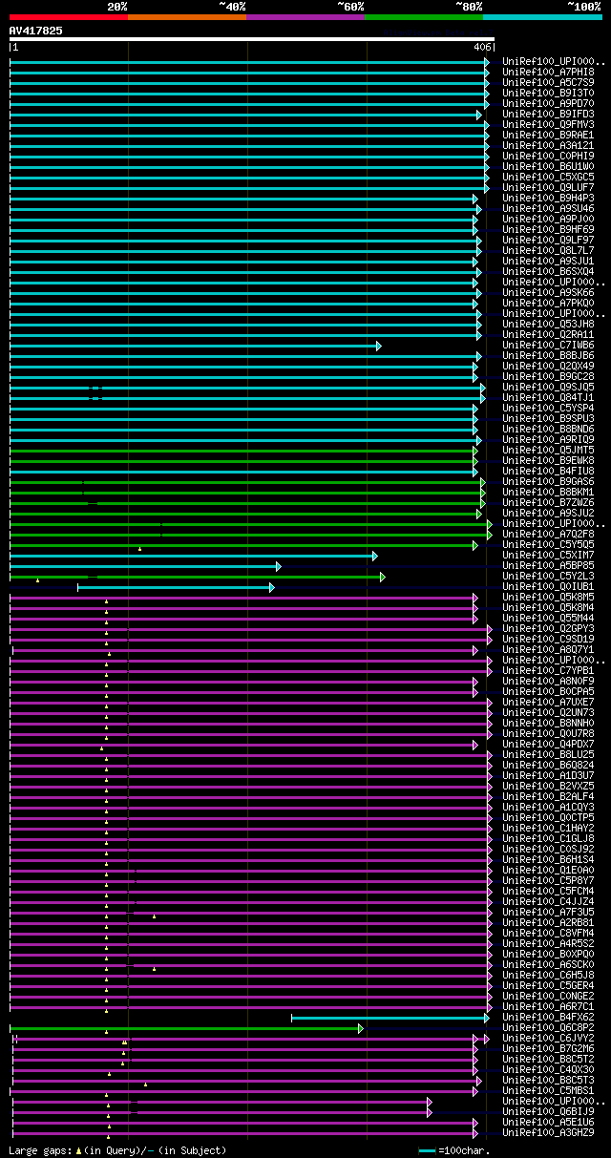
Task: Select the UniRef100_A6R7C1 label
Action: coord(549,1006)
